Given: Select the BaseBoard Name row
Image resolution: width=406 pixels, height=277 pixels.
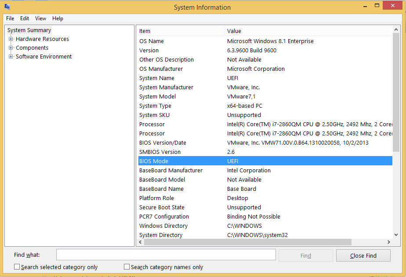Looking at the screenshot, I should tap(265, 189).
